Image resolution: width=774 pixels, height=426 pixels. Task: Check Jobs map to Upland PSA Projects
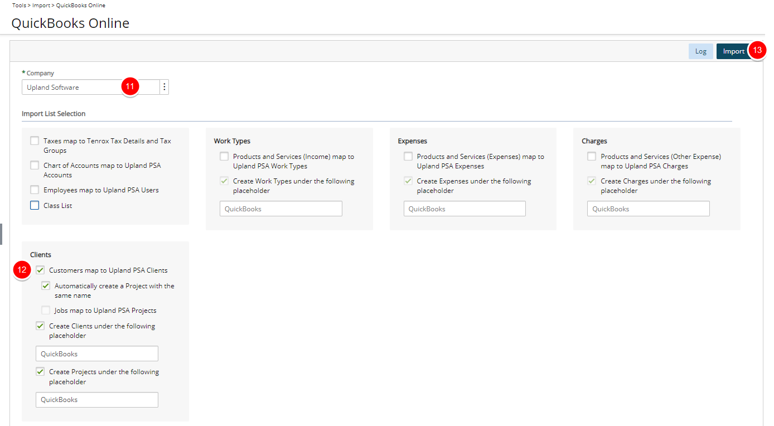tap(46, 311)
